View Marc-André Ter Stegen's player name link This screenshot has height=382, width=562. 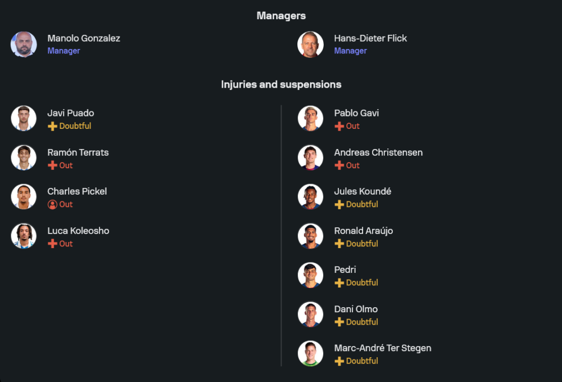[x=383, y=348]
